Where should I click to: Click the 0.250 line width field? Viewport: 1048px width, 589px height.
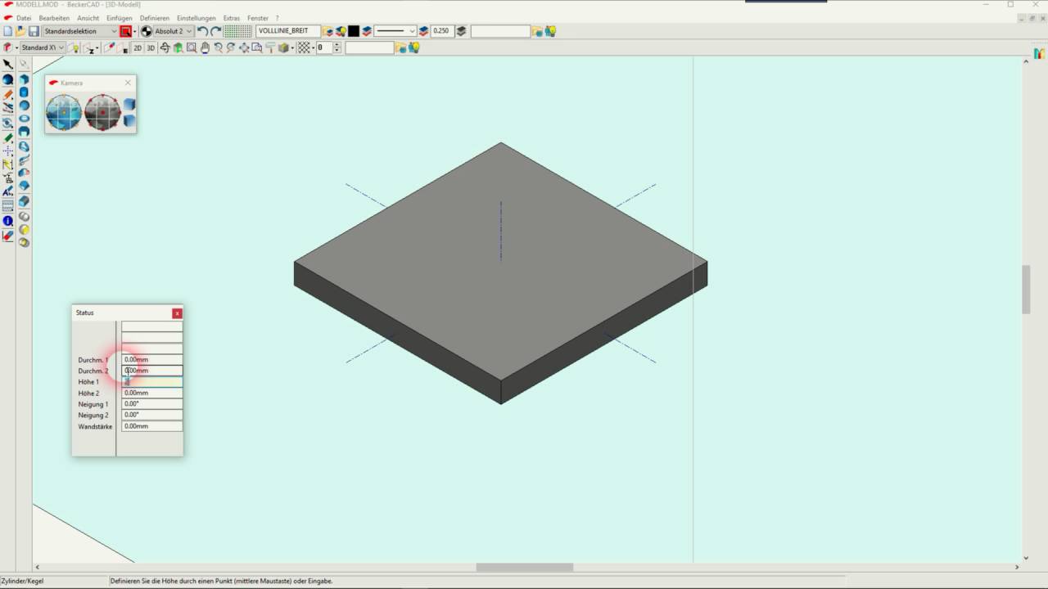[441, 31]
